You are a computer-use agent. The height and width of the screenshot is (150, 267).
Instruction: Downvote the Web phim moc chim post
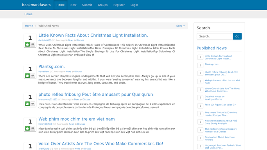point(33,129)
